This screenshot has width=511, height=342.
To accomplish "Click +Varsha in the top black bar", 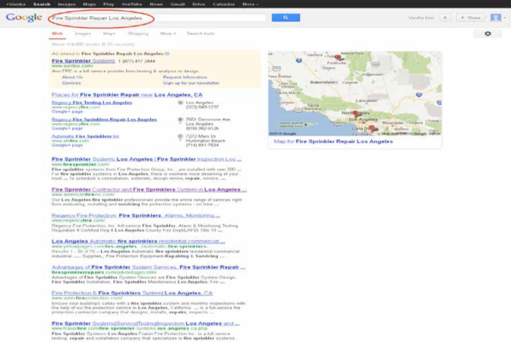I will coord(16,5).
